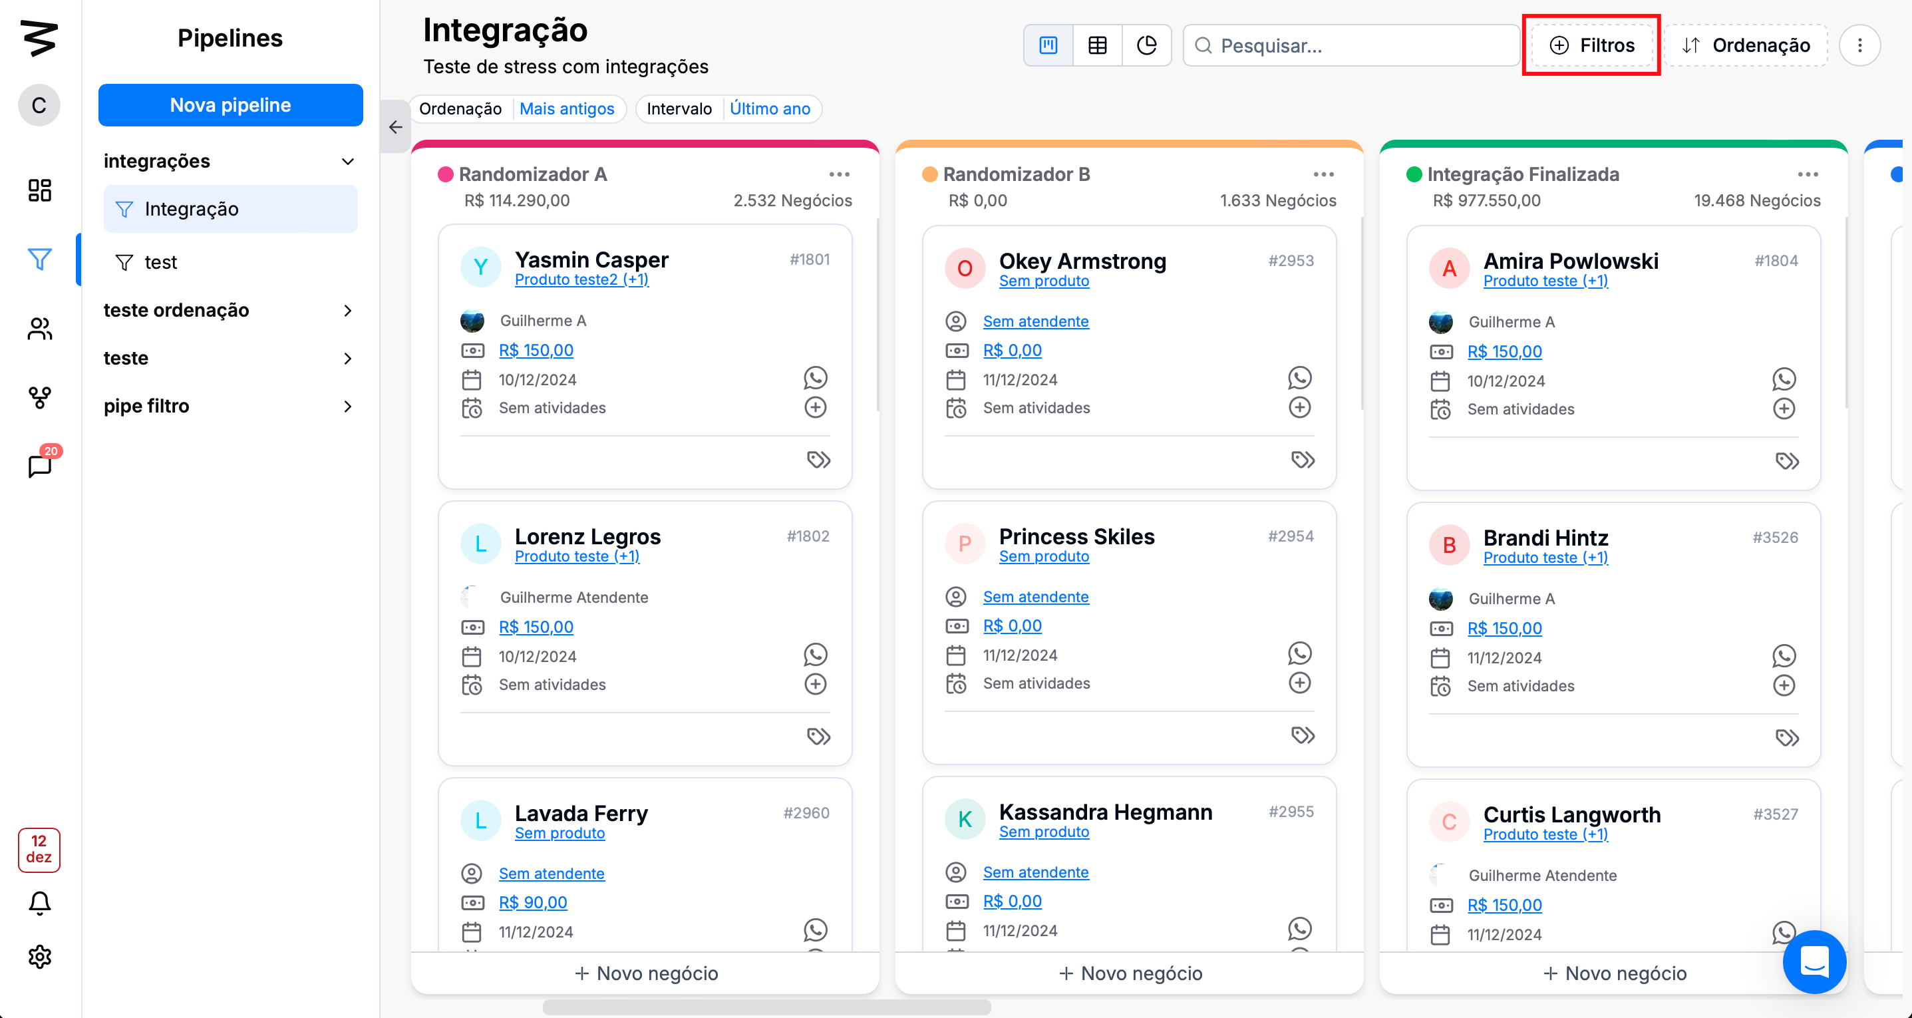Open settings gear in sidebar
The width and height of the screenshot is (1912, 1018).
39,956
